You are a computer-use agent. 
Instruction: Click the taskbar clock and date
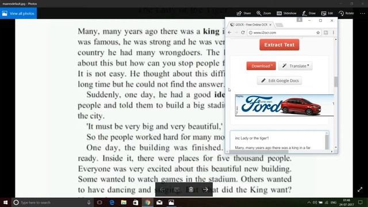(x=346, y=202)
